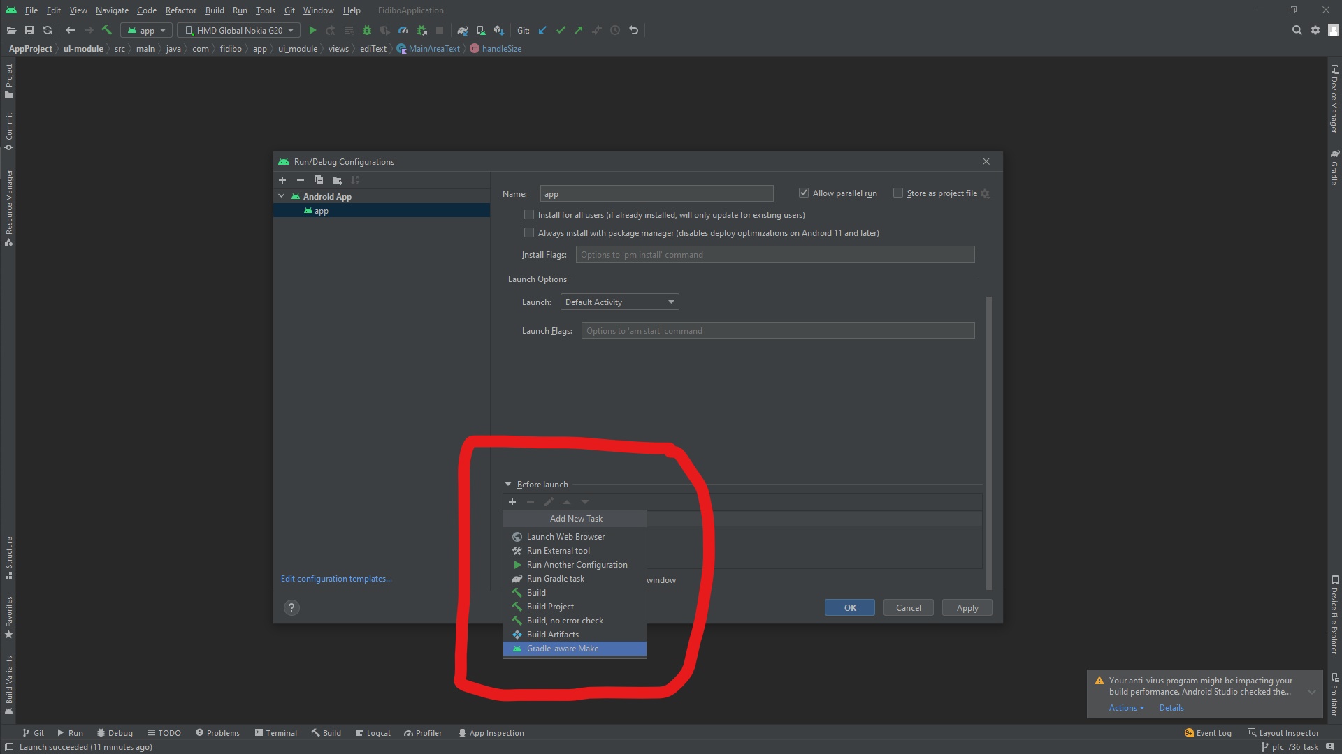Open the HMD Global Nokia G20 device dropdown
Screen dimensions: 1342x754
tap(239, 30)
